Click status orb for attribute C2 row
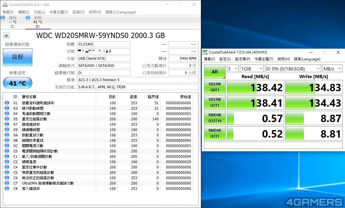 coord(7,162)
